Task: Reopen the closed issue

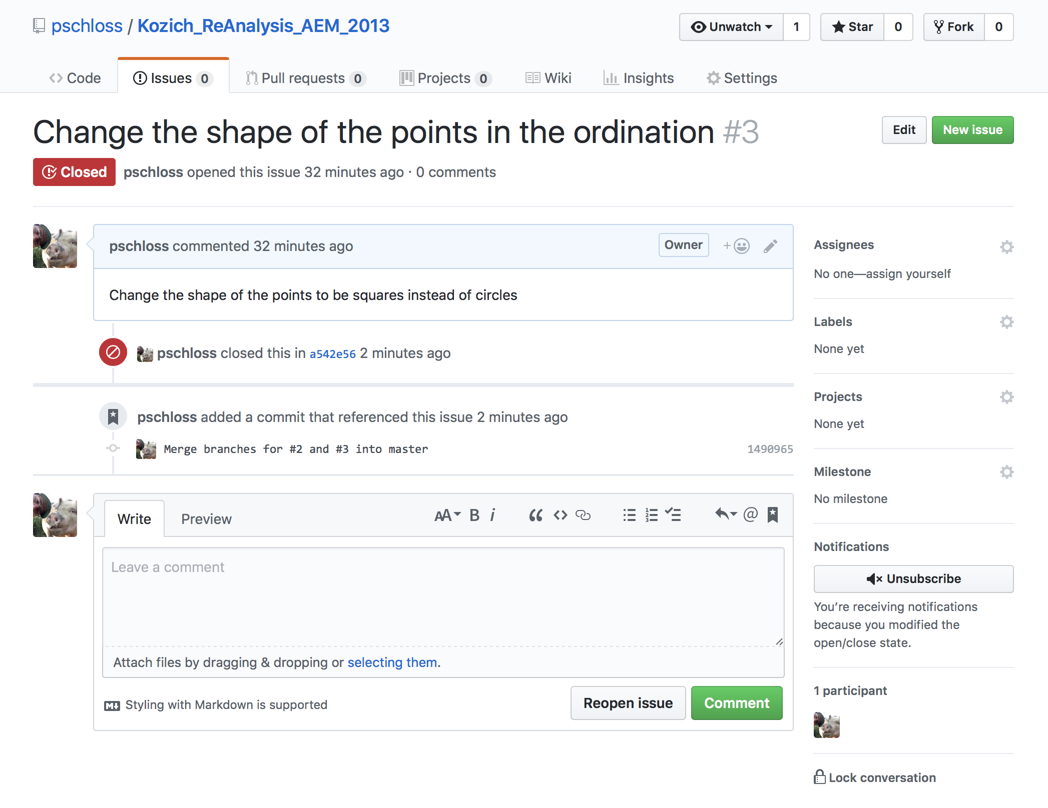Action: click(628, 703)
